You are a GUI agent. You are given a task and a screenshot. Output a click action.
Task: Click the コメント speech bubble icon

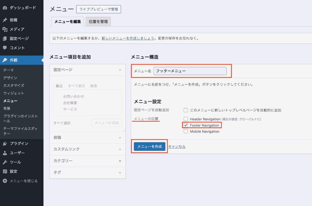coord(5,48)
